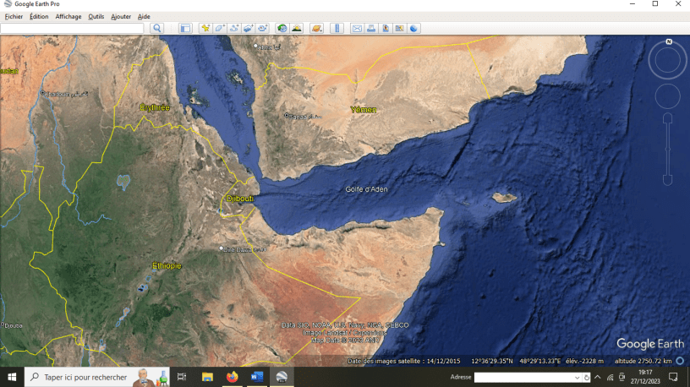This screenshot has height=387, width=690.
Task: Toggle the sidebar panel visibility
Action: (185, 28)
